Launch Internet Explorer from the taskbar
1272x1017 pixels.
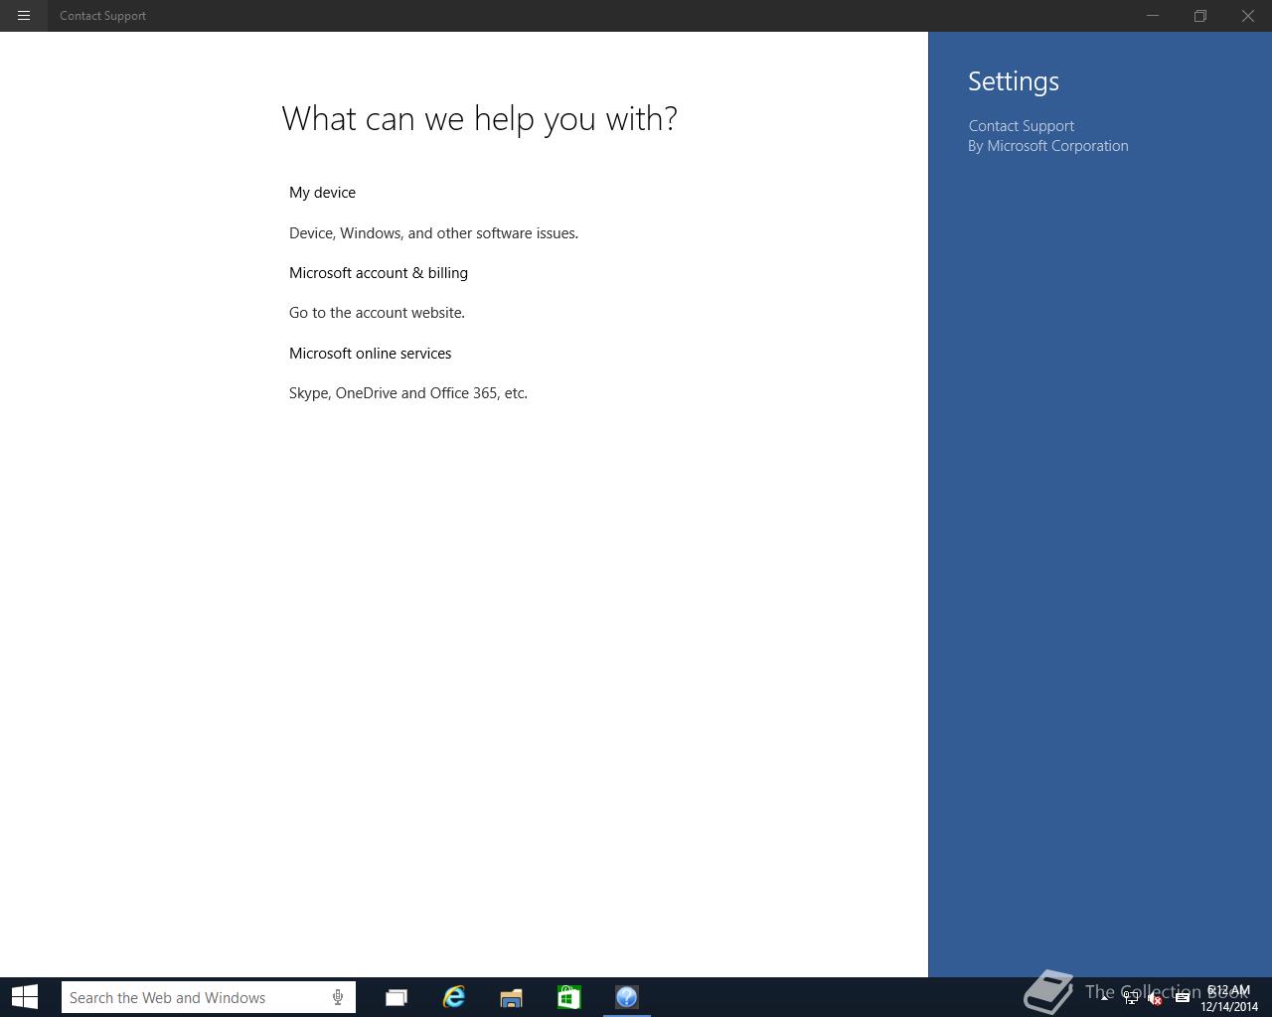click(453, 997)
